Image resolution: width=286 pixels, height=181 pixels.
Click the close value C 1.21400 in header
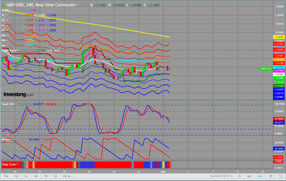coord(152,5)
